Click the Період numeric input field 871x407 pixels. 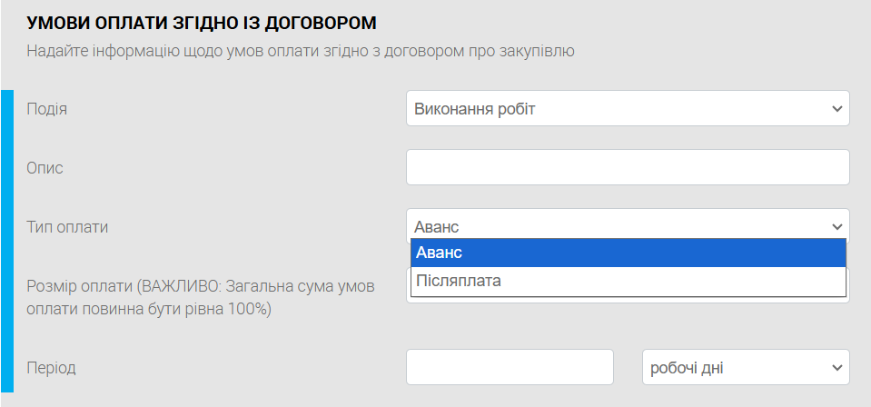tap(510, 367)
